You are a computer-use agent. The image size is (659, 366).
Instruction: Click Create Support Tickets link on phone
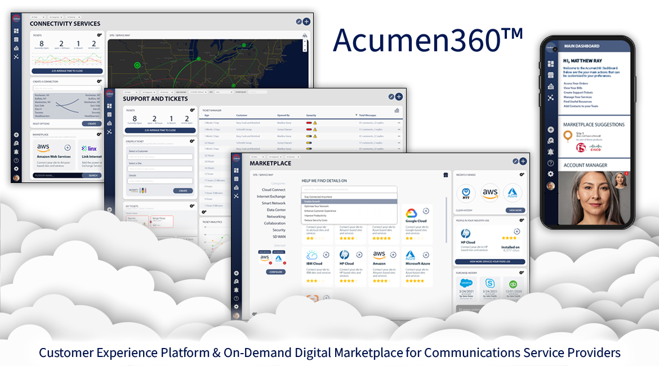pos(578,92)
